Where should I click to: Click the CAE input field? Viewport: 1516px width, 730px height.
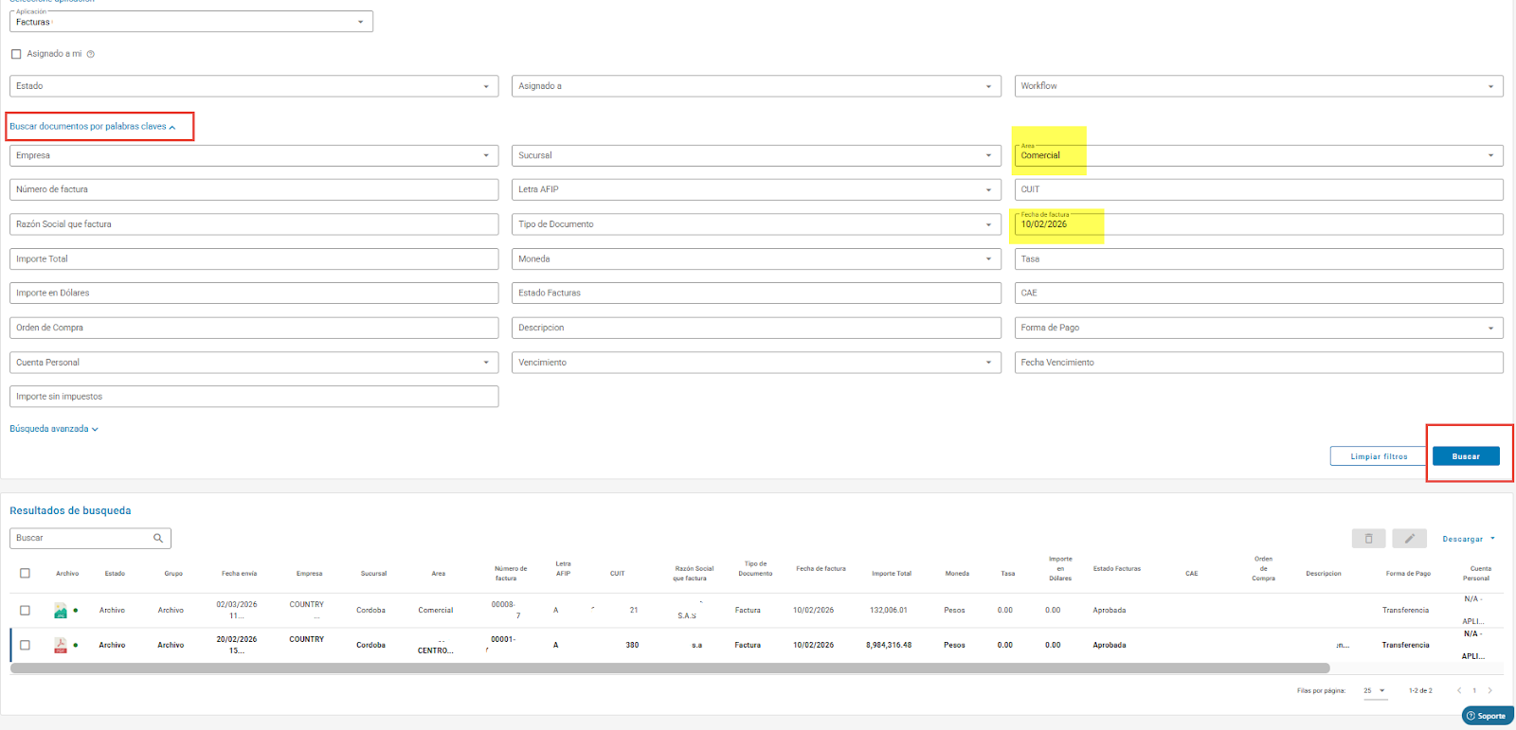(x=1258, y=293)
